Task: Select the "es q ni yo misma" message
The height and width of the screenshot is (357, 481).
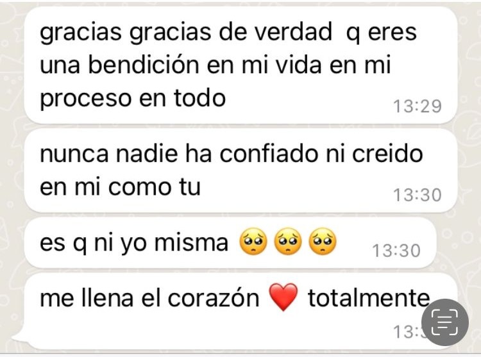Action: pyautogui.click(x=230, y=243)
